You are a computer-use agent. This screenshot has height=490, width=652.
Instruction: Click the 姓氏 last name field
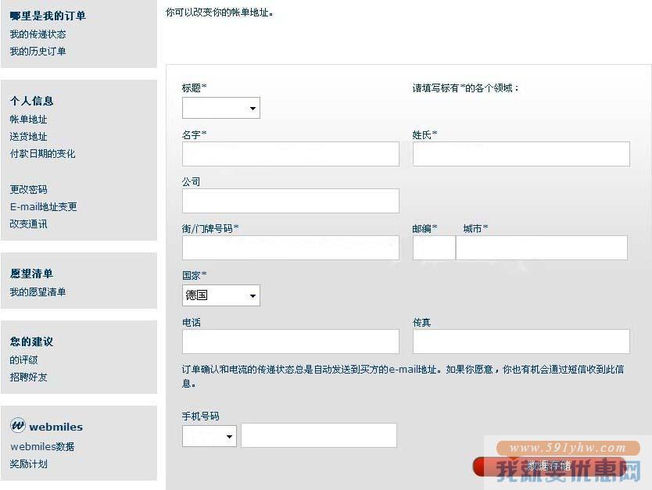tap(521, 154)
